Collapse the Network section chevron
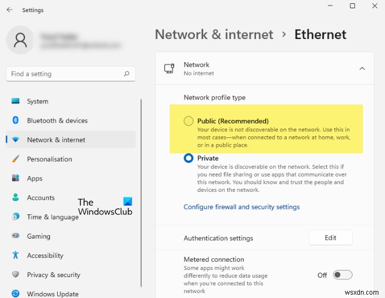Image resolution: width=385 pixels, height=298 pixels. click(362, 68)
